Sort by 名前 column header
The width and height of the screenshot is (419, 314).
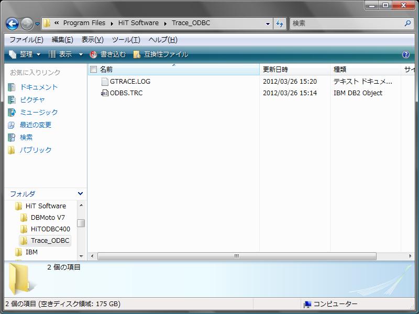[x=174, y=70]
